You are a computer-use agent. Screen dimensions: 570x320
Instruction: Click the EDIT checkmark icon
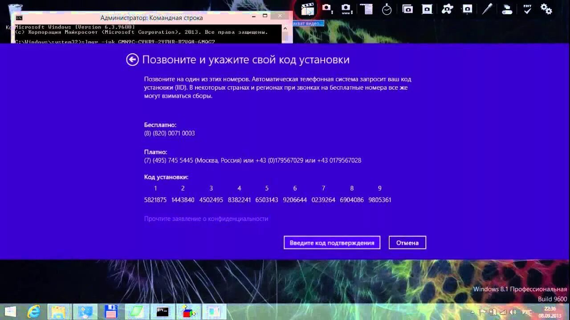[527, 9]
